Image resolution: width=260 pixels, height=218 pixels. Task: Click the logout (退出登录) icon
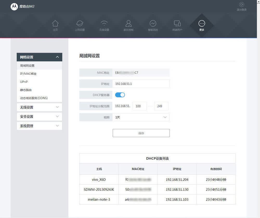(242, 5)
